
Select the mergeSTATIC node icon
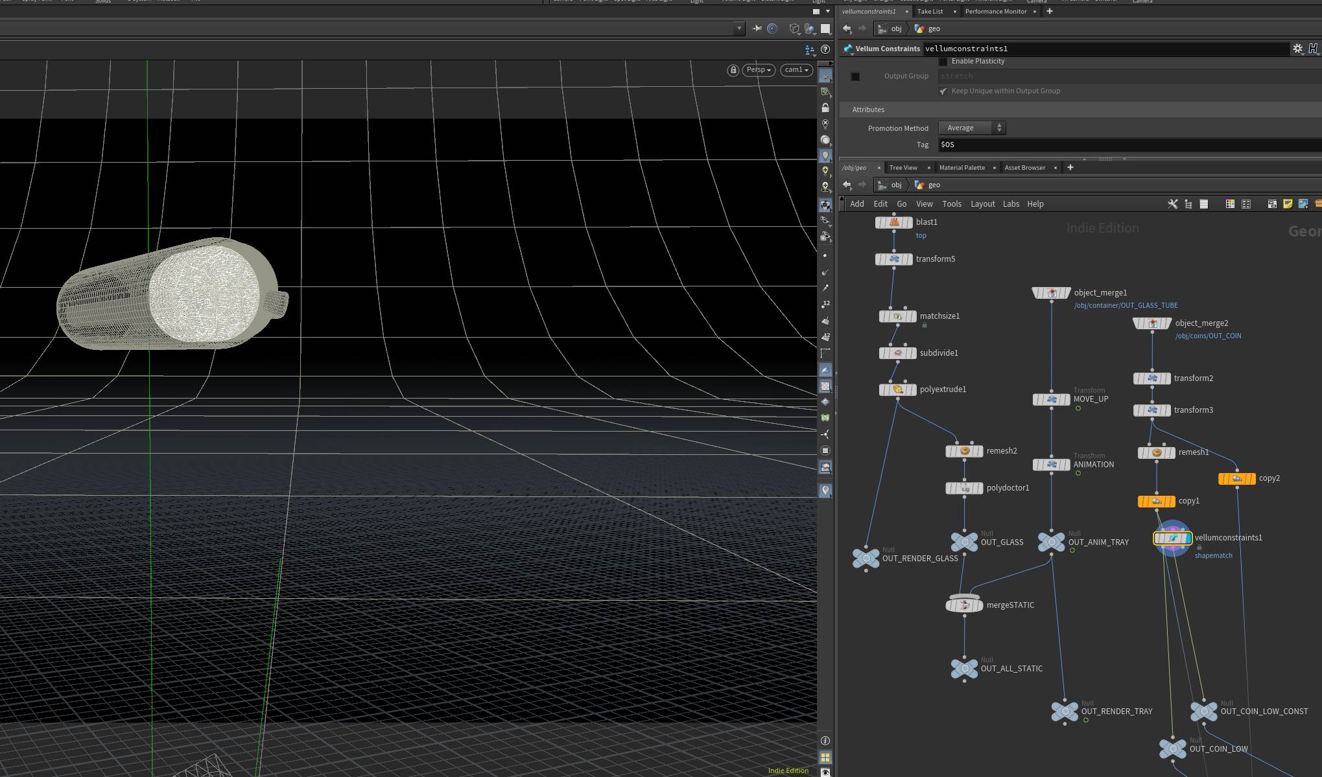point(964,605)
